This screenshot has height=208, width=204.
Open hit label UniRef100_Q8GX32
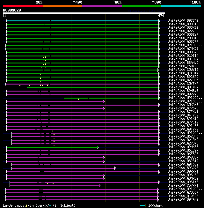point(183,27)
